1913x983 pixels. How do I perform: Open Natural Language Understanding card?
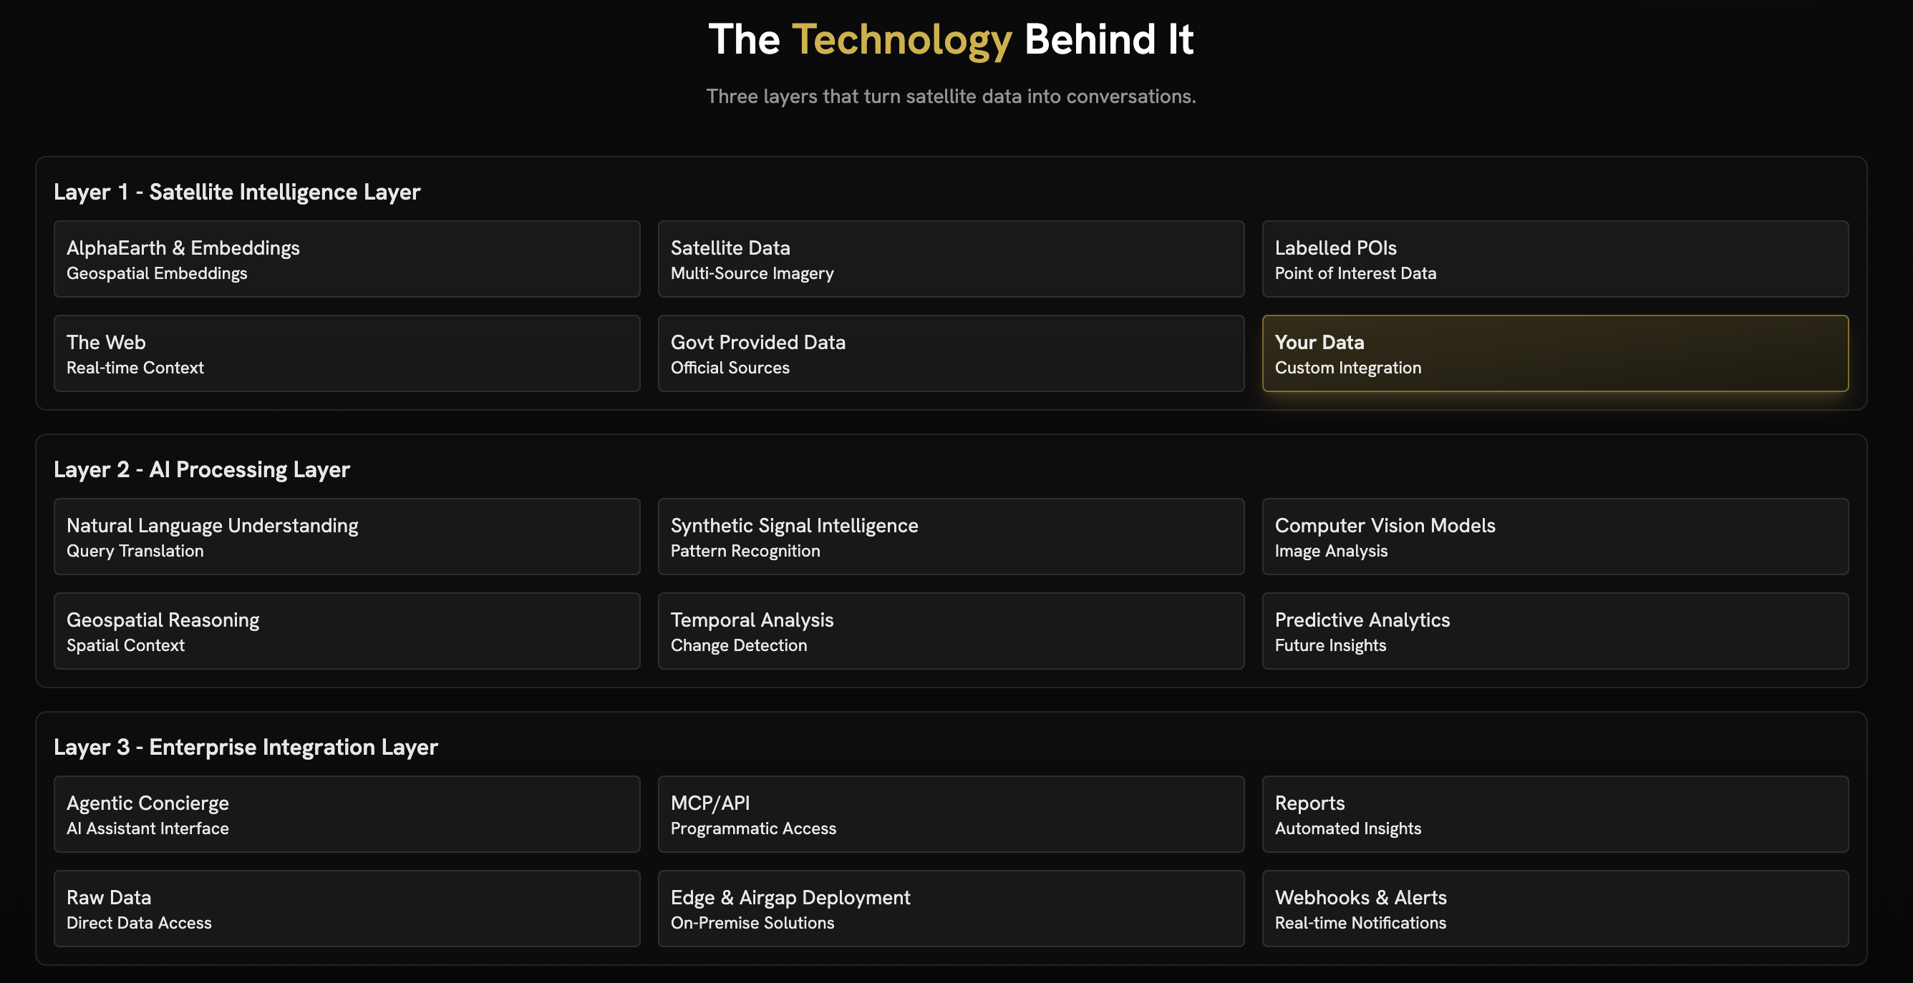347,537
